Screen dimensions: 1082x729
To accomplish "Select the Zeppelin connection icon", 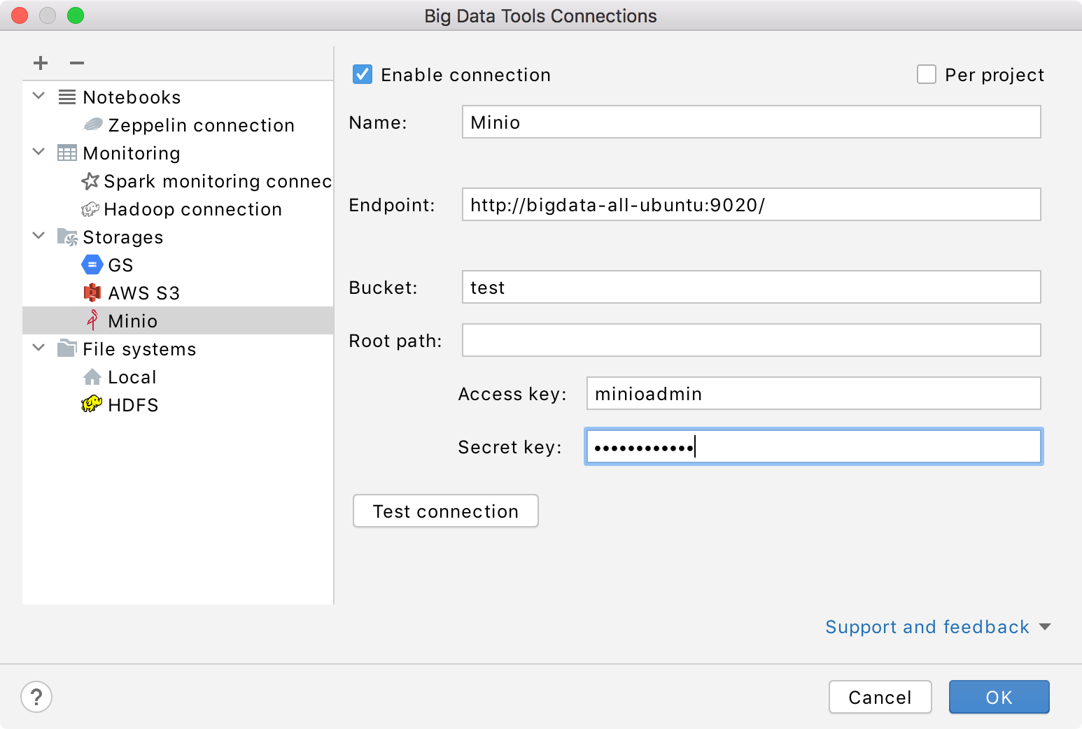I will 92,125.
